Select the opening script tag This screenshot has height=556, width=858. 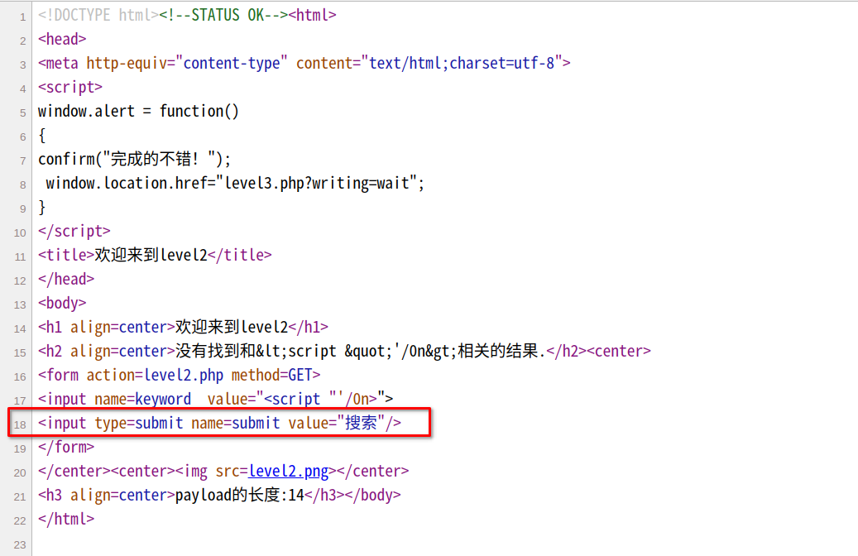click(x=70, y=87)
